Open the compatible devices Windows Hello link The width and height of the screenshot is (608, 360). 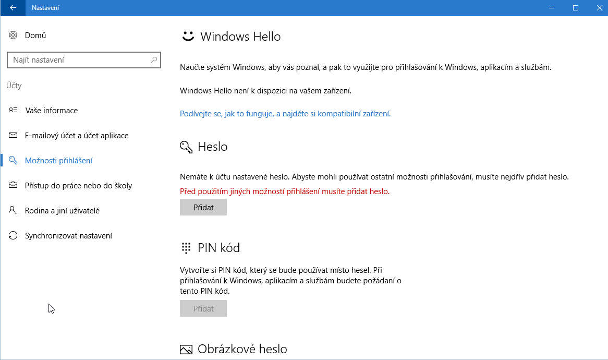285,114
